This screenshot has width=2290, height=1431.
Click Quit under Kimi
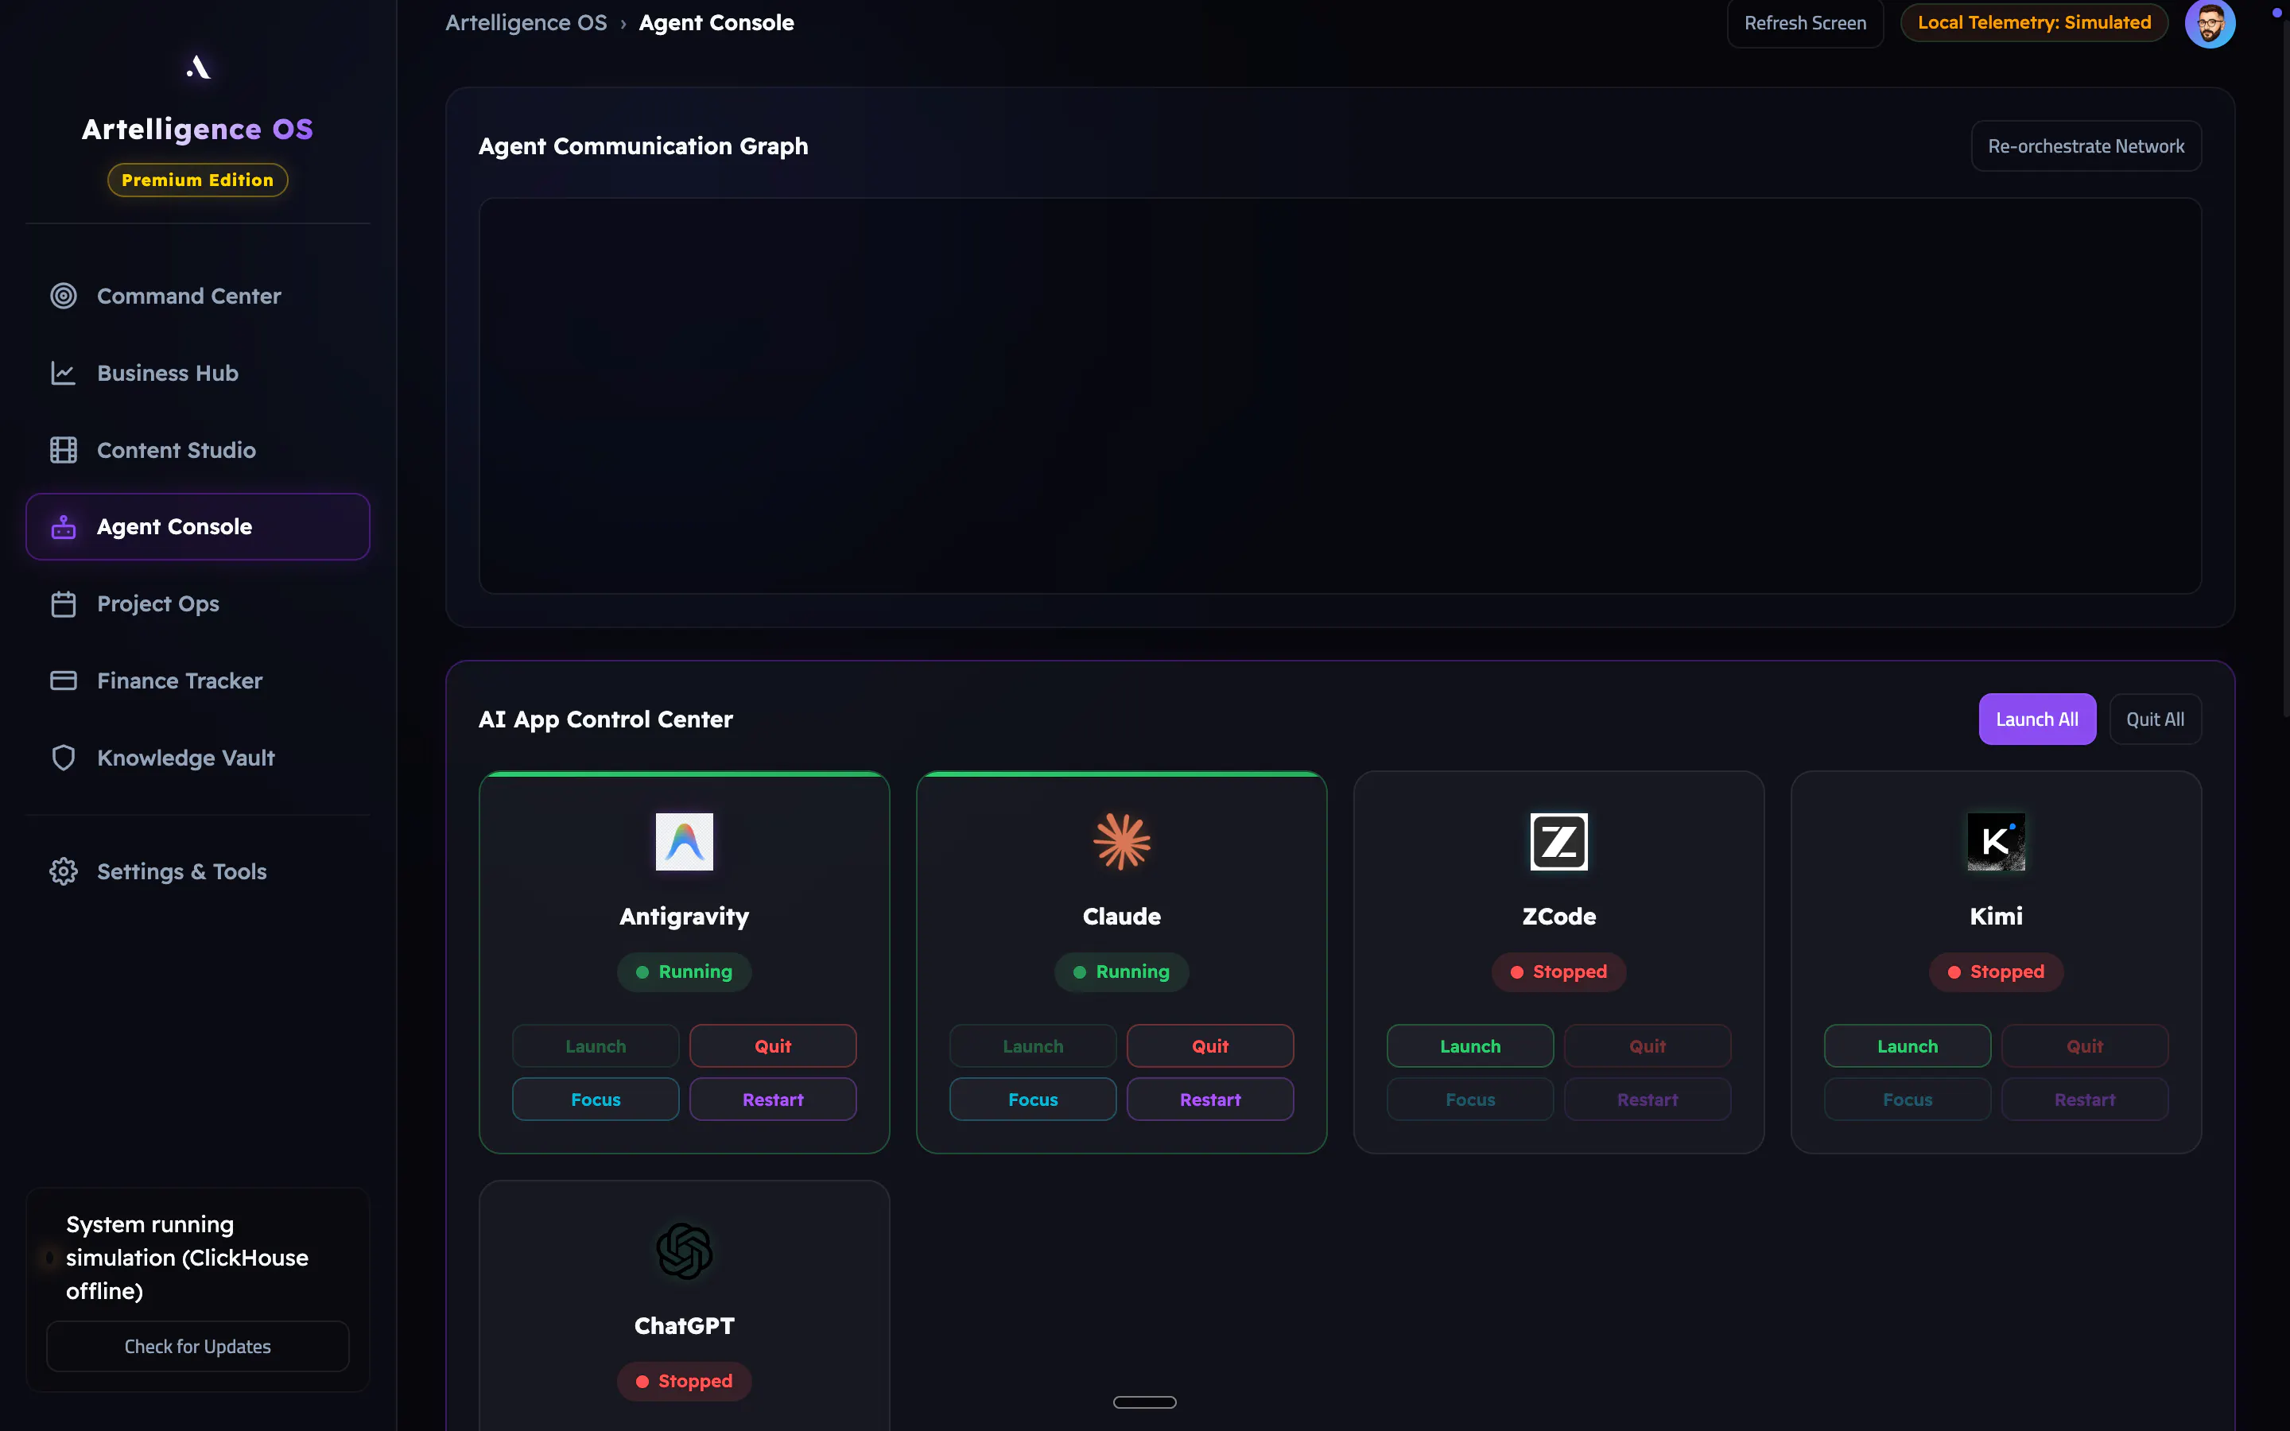click(2084, 1045)
